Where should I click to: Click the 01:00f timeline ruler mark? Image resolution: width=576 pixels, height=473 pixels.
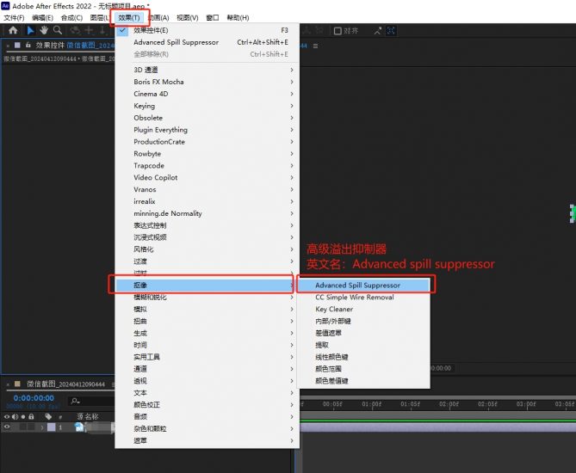click(371, 404)
